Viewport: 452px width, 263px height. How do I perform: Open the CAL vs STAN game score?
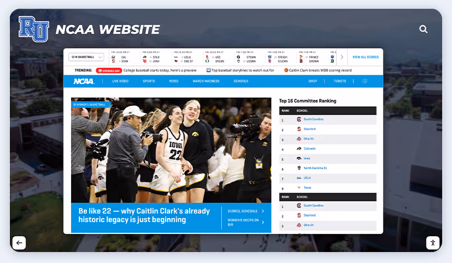pyautogui.click(x=124, y=57)
